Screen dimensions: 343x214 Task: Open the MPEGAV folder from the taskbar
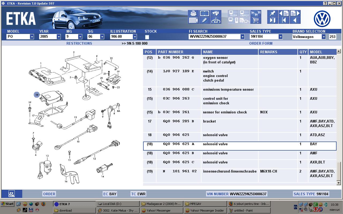coord(205,204)
